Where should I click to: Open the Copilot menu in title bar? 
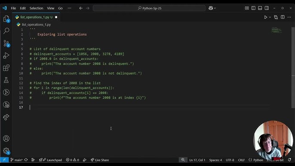pyautogui.click(x=212, y=8)
